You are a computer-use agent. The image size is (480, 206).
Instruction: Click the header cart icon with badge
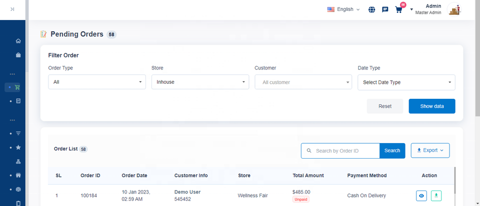pyautogui.click(x=398, y=9)
